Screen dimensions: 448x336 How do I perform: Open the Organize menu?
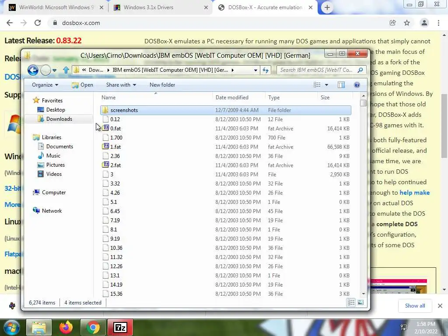tap(45, 85)
